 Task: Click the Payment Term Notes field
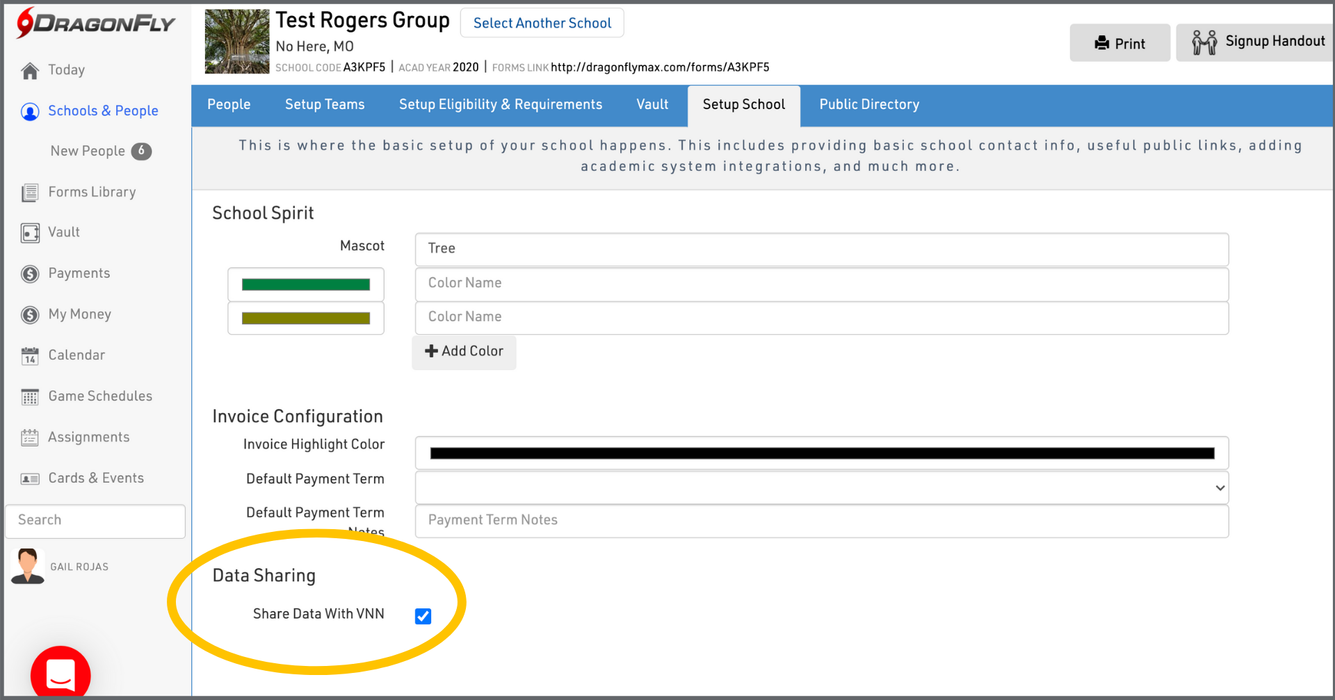821,520
